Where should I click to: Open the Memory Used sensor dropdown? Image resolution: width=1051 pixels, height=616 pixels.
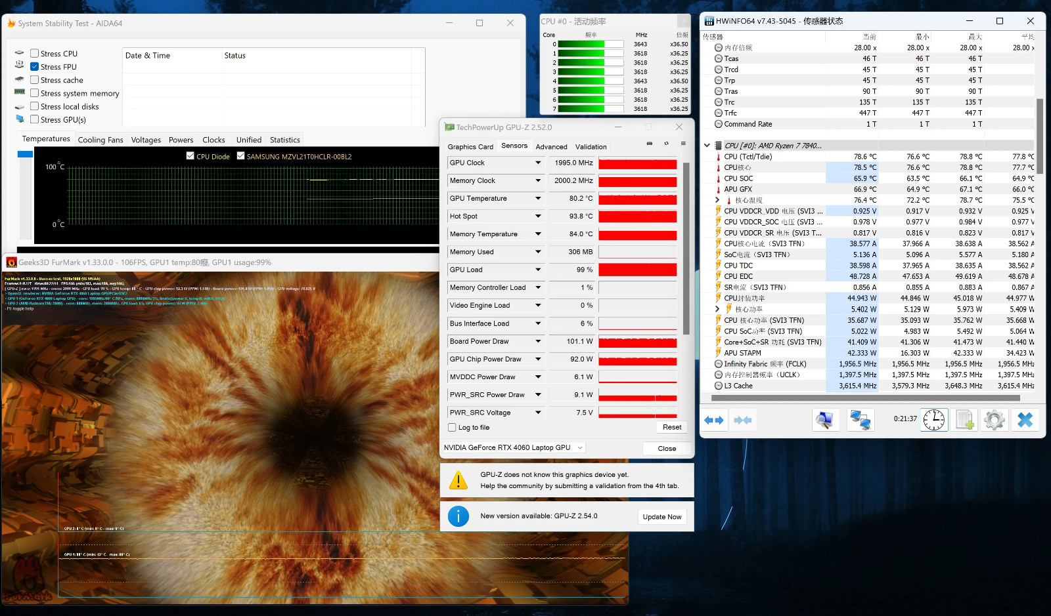pos(538,252)
